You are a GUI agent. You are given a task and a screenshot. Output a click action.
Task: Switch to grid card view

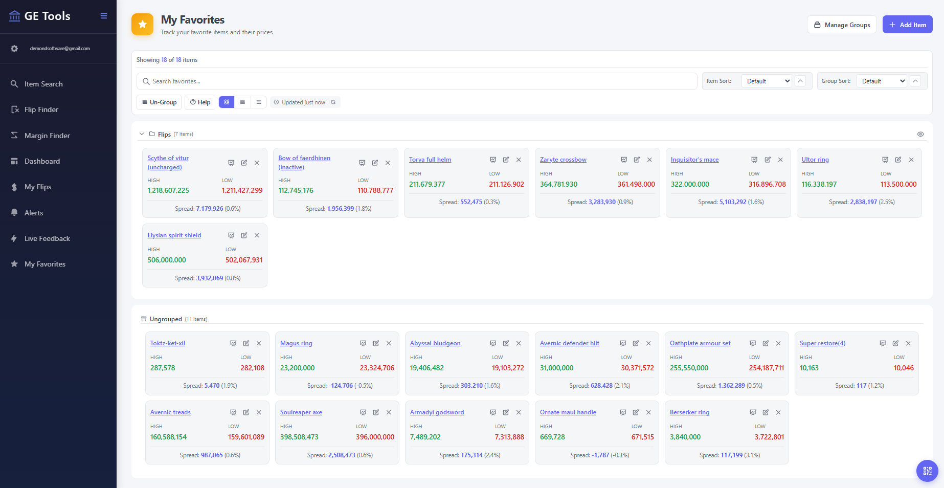(x=227, y=102)
